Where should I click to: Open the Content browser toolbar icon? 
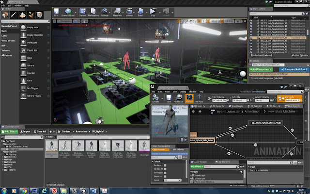coord(82,11)
